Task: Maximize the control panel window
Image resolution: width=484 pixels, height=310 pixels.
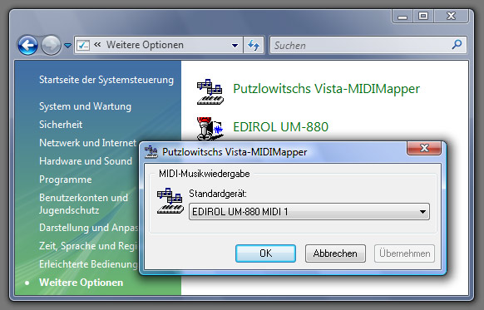Action: coord(423,16)
